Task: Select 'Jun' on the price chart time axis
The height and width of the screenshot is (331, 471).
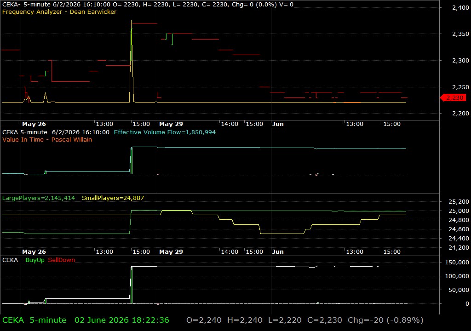Action: tap(278, 124)
